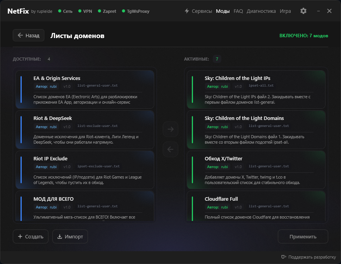Click the green Сеть status indicator
Viewport: 341px width, 264px height.
(65, 11)
